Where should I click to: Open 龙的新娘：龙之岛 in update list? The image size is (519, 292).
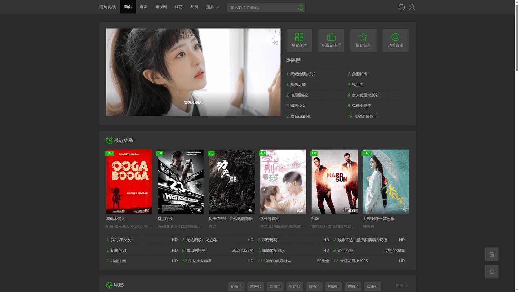point(201,240)
